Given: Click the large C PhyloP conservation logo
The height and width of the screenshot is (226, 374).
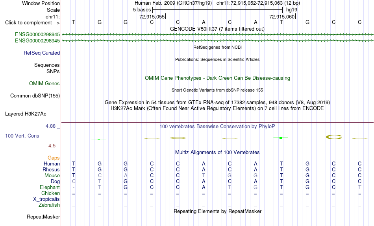Looking at the screenshot, I should tap(334, 137).
